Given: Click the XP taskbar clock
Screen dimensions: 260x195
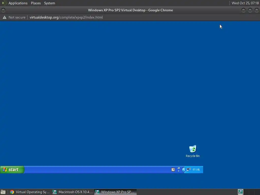Looking at the screenshot, I should click(196, 169).
